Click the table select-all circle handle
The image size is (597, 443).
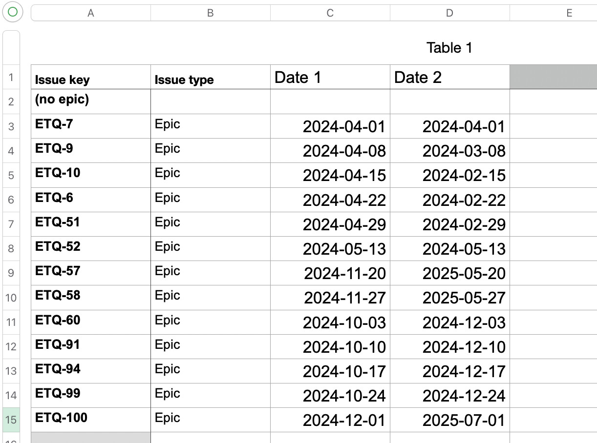(13, 13)
